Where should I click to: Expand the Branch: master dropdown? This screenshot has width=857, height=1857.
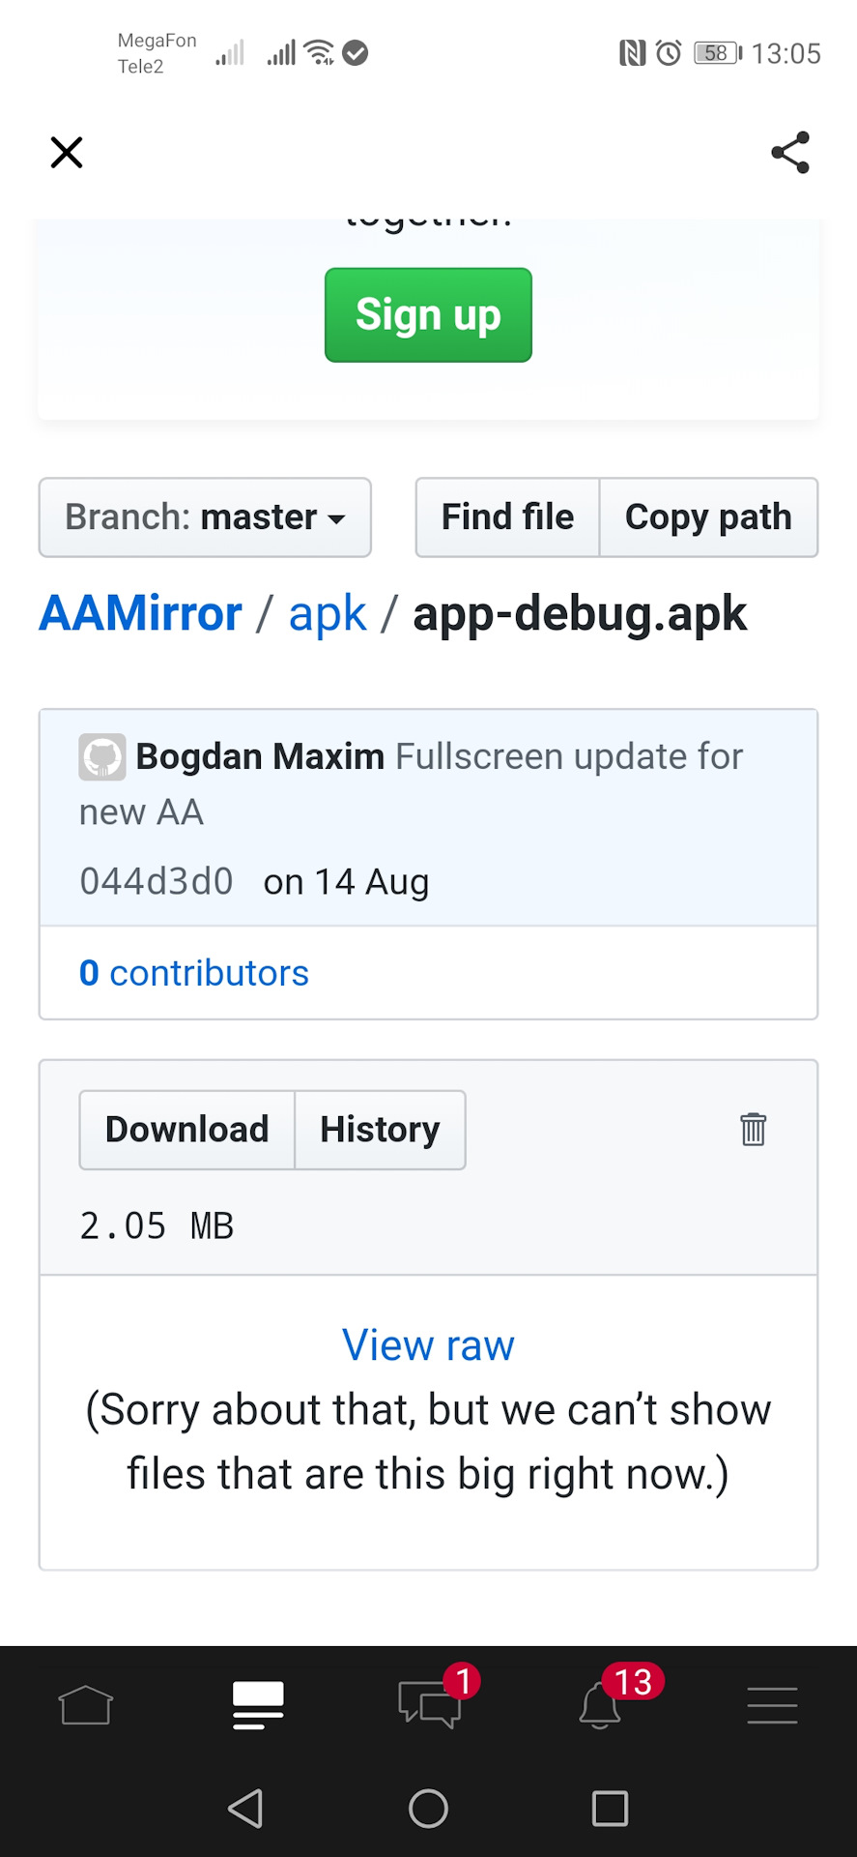(x=205, y=517)
